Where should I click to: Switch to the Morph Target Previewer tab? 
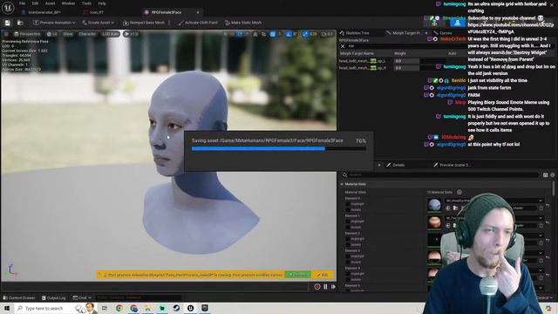406,33
